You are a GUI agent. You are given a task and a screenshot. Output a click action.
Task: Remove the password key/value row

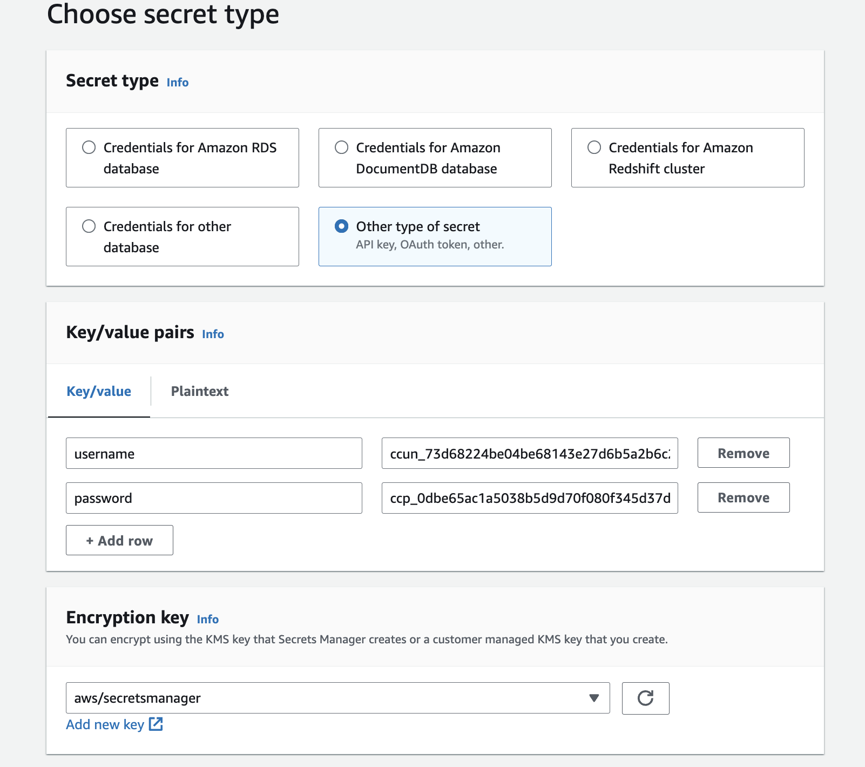coord(743,497)
